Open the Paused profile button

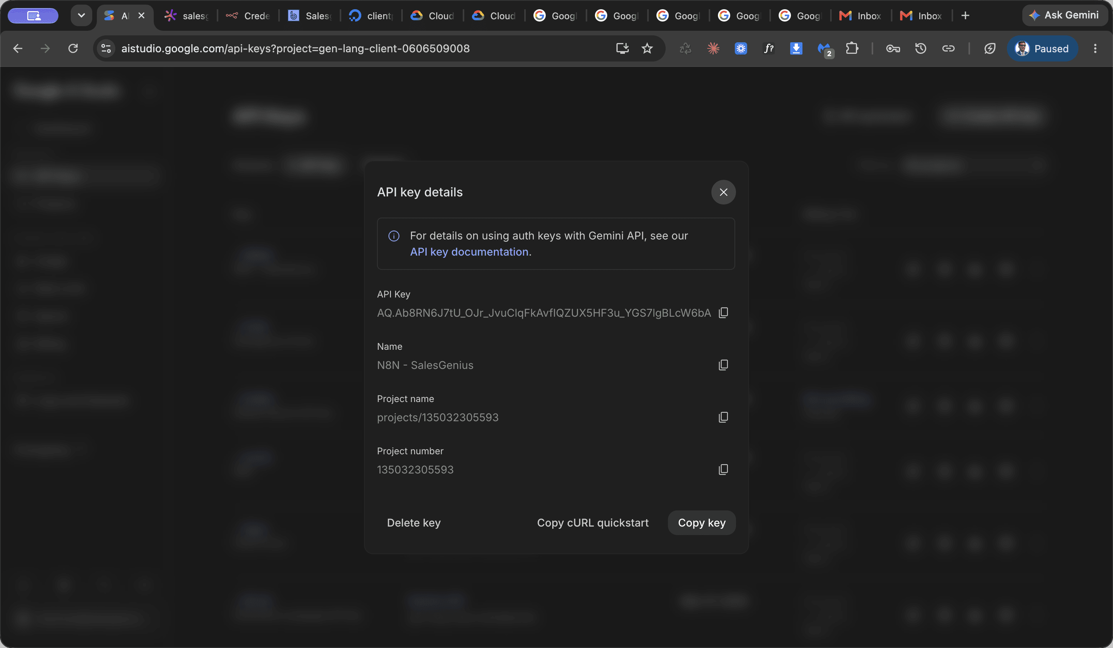coord(1042,48)
